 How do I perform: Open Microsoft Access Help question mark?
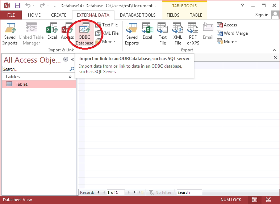coord(242,5)
